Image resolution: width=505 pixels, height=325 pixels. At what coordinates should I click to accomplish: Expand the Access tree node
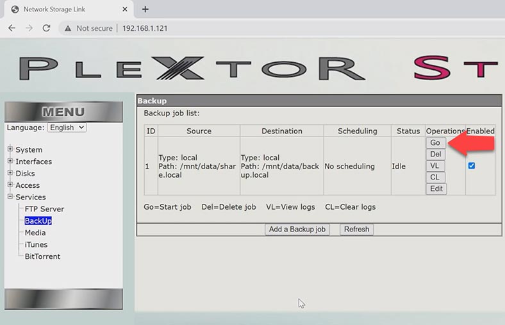coord(10,185)
